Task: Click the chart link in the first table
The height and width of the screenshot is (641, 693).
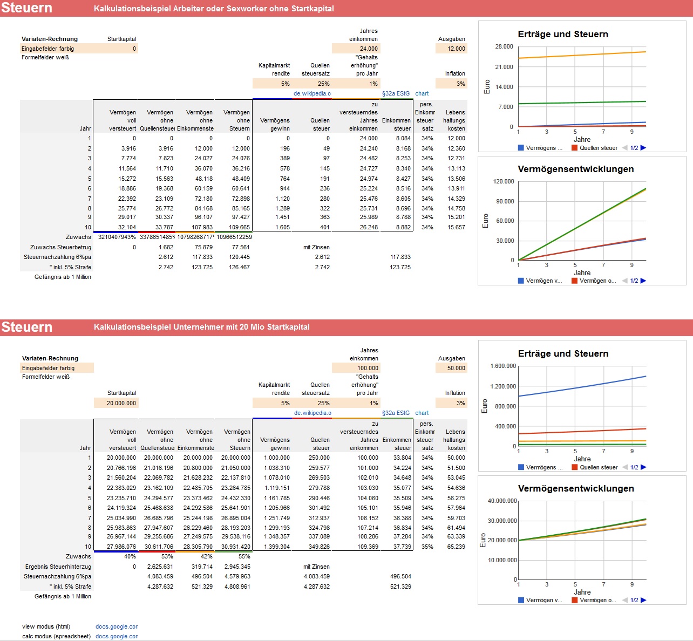Action: point(422,93)
